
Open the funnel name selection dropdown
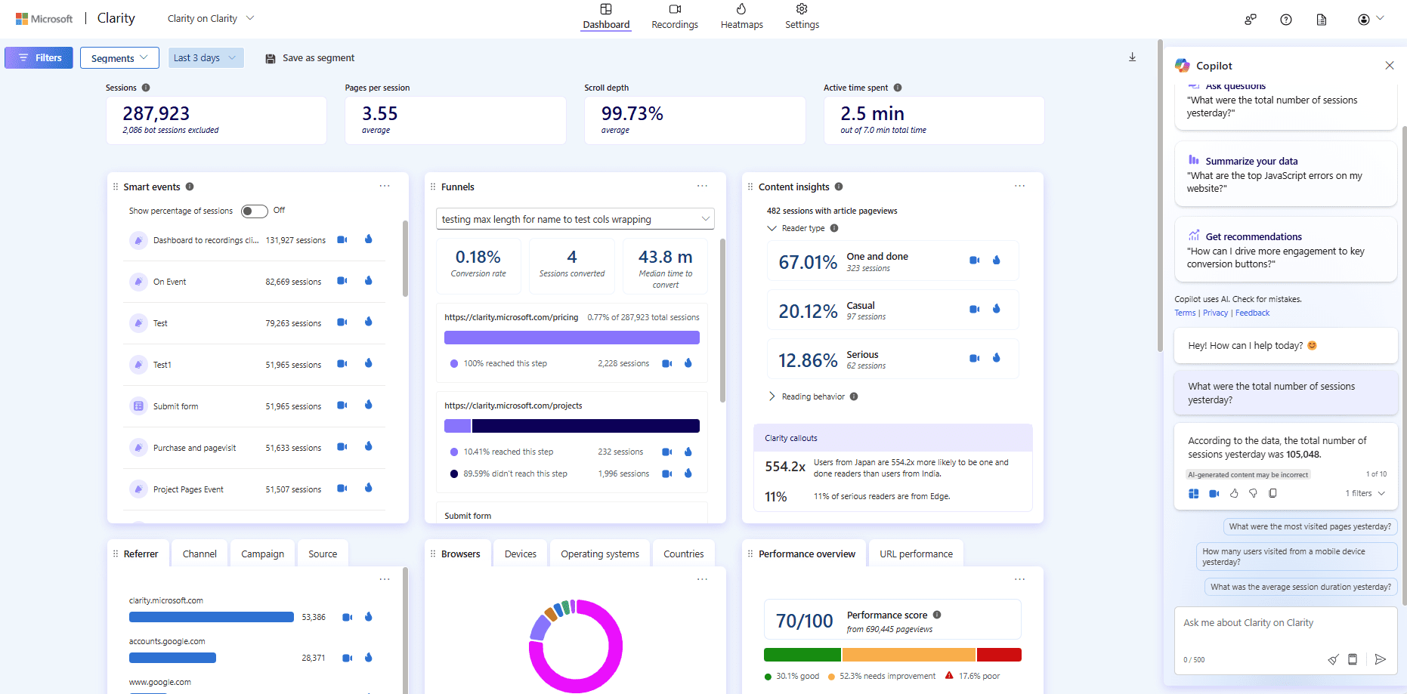[x=576, y=219]
